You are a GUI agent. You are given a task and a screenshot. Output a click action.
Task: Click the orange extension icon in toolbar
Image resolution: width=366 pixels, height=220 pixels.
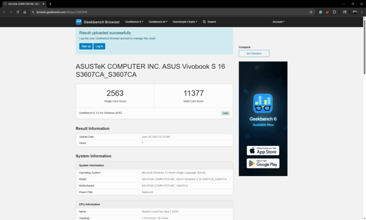[x=327, y=12]
